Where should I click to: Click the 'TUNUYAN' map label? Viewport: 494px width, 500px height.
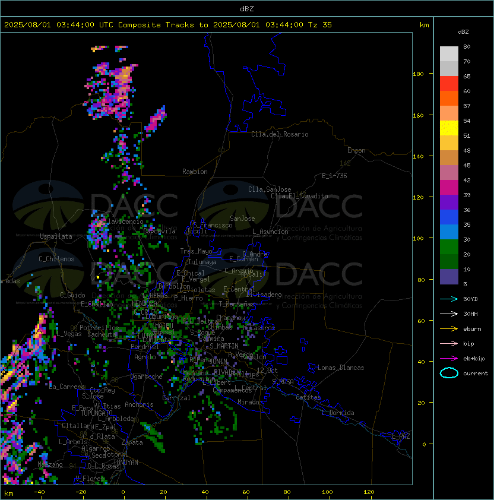(x=126, y=463)
